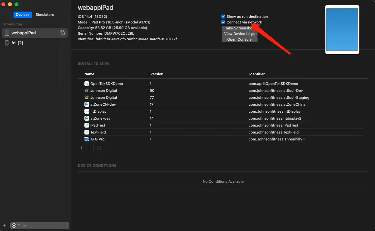375x231 pixels.
Task: Click the Model iPad Pro (10.5-inch) line
Action: click(x=114, y=22)
